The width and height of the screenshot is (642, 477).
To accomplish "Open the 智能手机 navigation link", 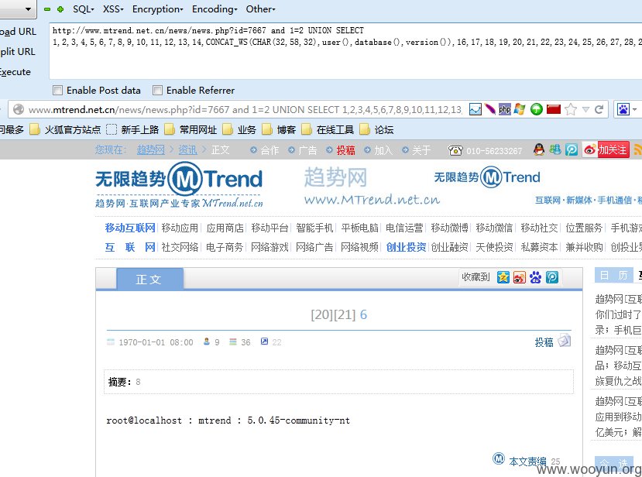I will (x=314, y=228).
